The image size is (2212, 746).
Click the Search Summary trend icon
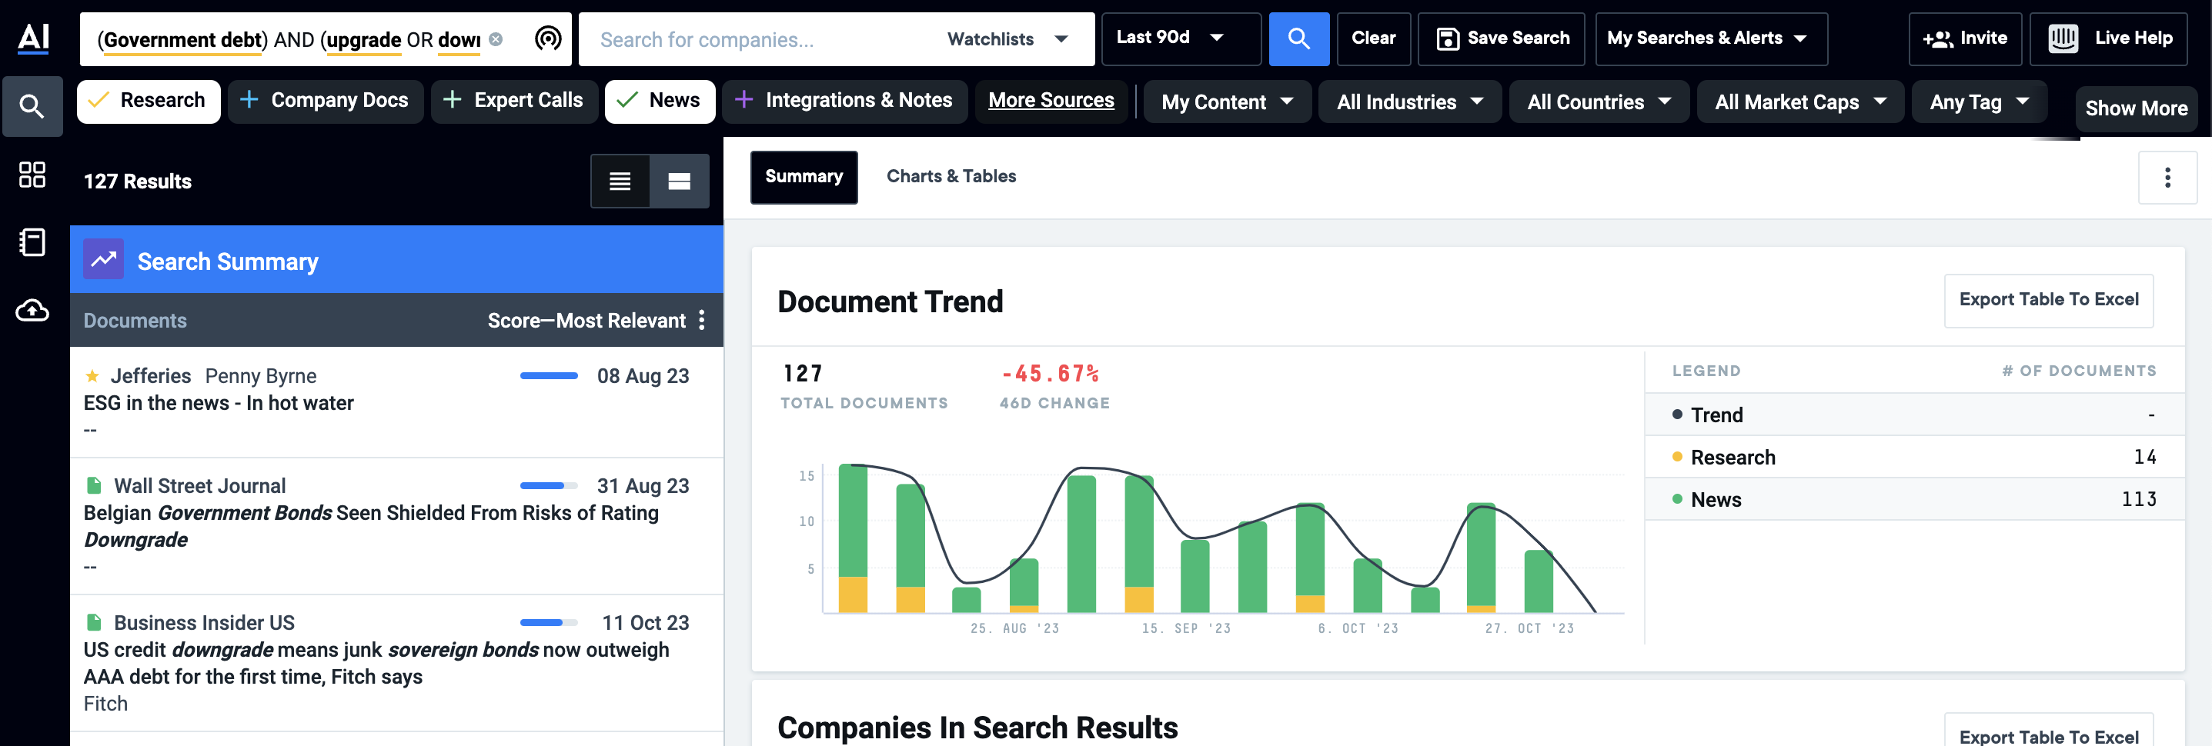104,259
